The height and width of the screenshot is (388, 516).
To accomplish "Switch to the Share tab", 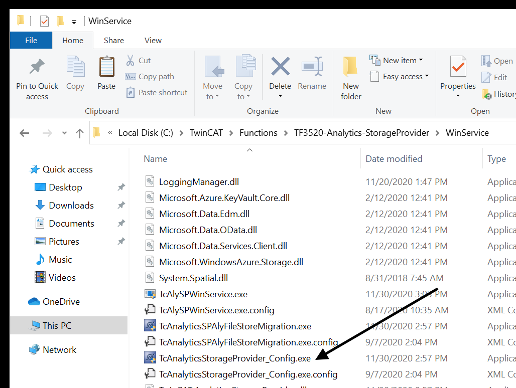I will click(x=114, y=40).
